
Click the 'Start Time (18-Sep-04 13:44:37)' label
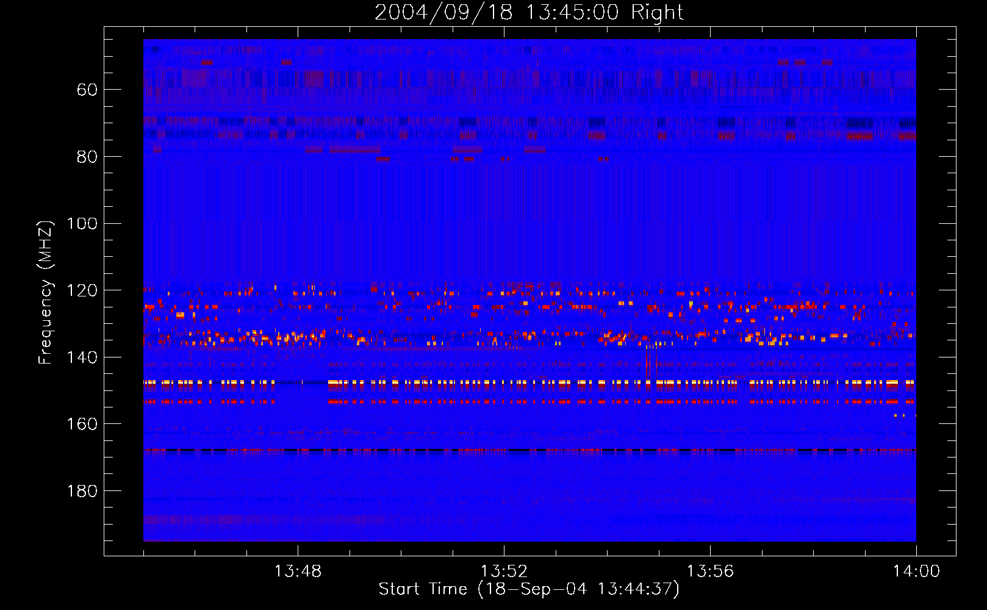click(x=529, y=589)
